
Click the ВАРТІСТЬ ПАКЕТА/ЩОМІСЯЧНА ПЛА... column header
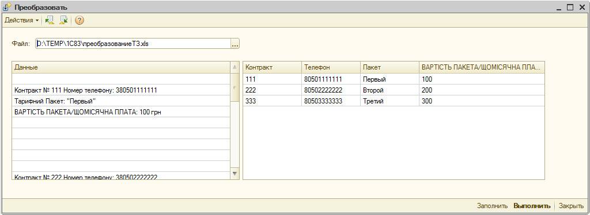482,67
